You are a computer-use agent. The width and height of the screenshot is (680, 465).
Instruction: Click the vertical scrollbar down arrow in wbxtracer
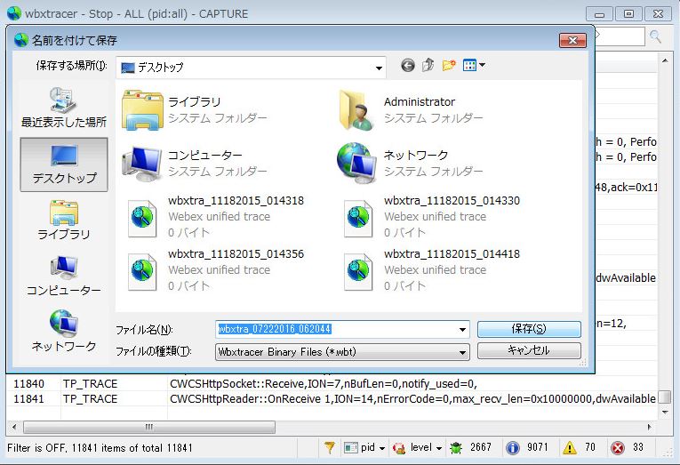tap(665, 412)
